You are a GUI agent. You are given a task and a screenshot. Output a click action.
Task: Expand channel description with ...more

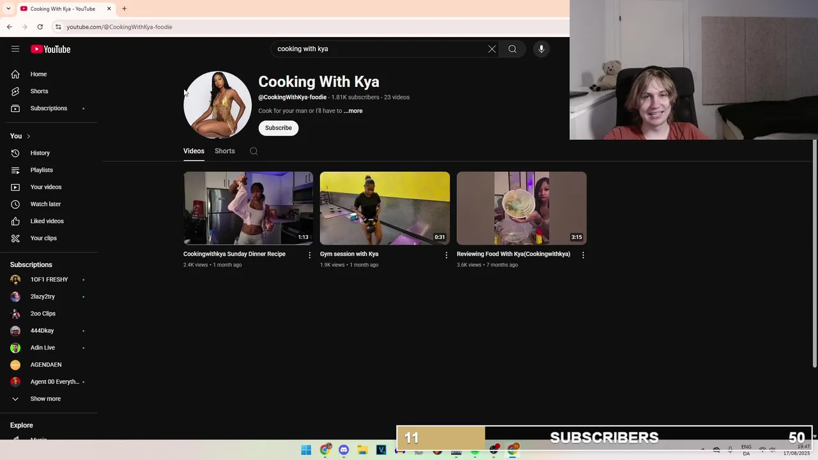(x=353, y=111)
